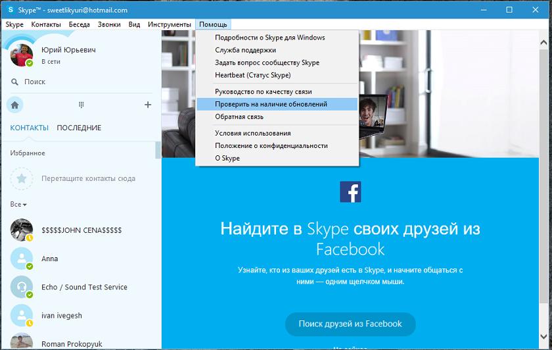This screenshot has width=552, height=350.
Task: Select Echo / Sound Test Service avatar
Action: tap(22, 287)
